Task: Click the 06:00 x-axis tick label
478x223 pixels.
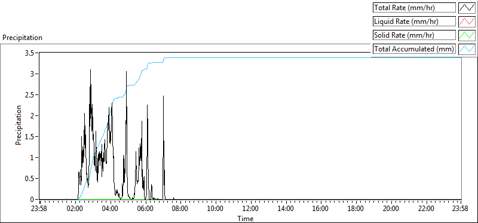Action: (145, 209)
